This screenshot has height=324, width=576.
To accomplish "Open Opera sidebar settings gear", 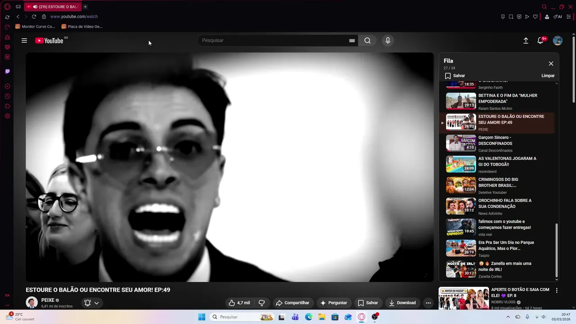I will (x=7, y=116).
